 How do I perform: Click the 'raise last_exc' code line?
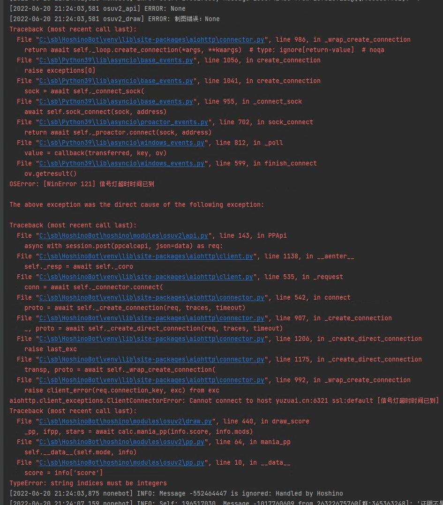click(x=51, y=349)
